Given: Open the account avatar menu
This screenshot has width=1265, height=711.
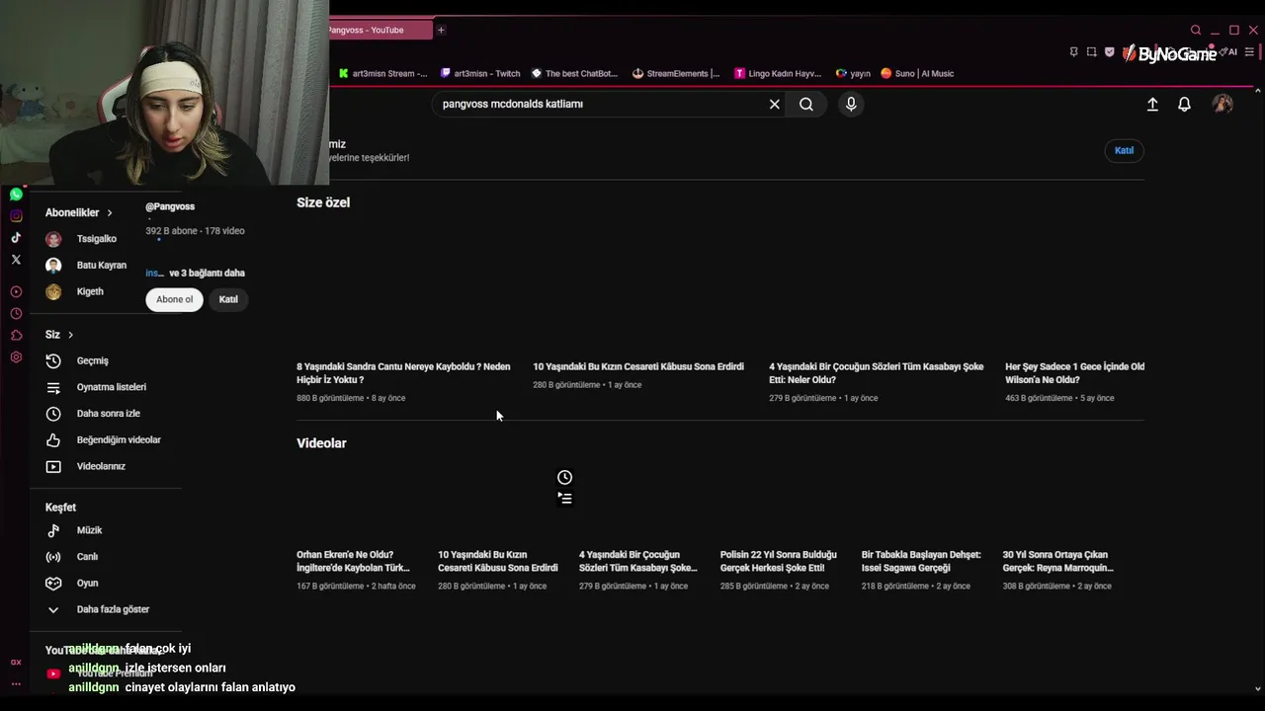Looking at the screenshot, I should [1223, 104].
